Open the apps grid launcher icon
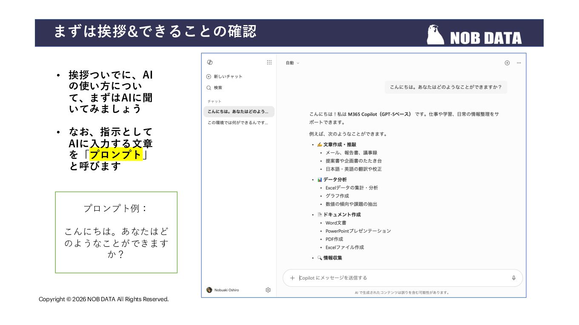Screen dimensions: 579x325 point(269,62)
